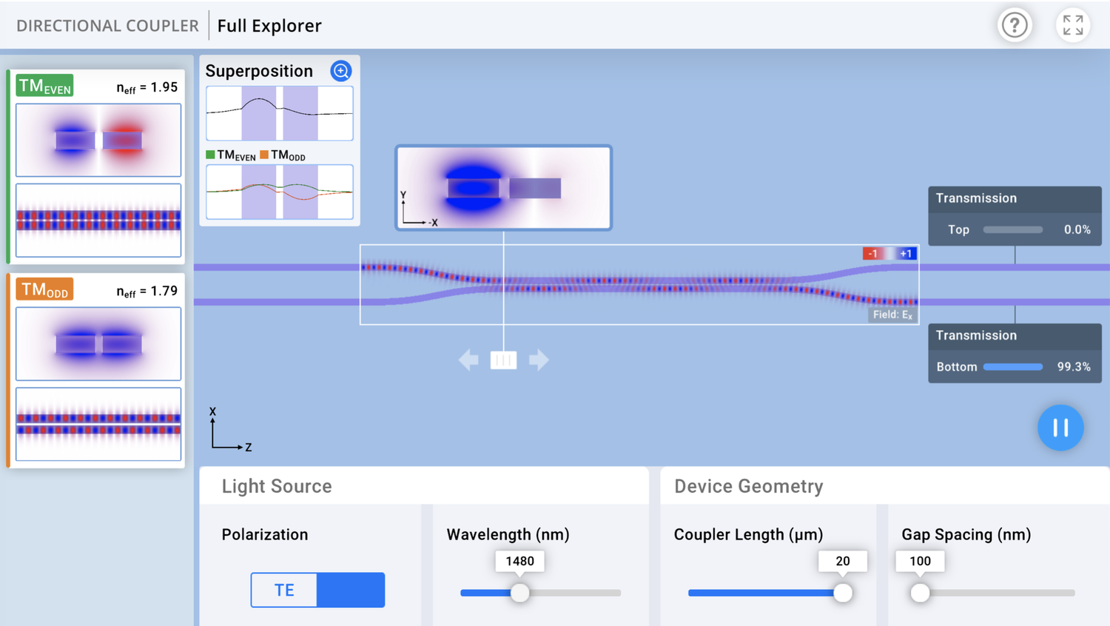The image size is (1110, 626).
Task: Enter fullscreen mode
Action: point(1072,24)
